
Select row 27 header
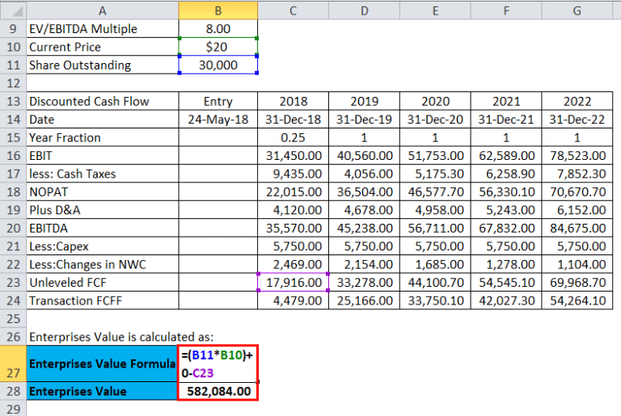[x=13, y=363]
